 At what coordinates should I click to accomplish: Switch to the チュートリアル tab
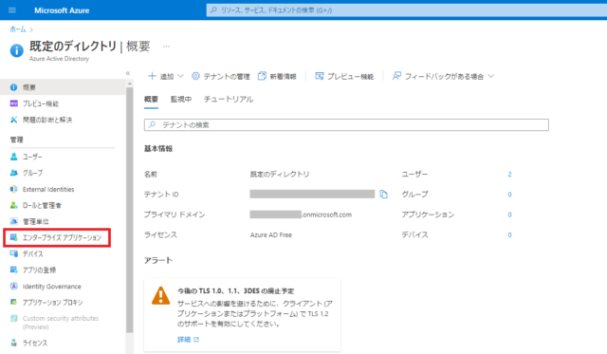[x=229, y=99]
